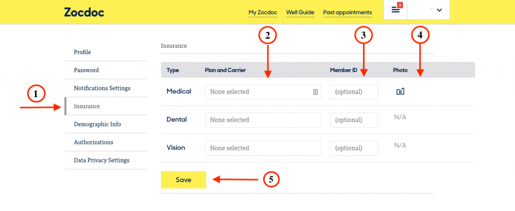
Task: Click the Zocdoc logo
Action: [x=84, y=12]
